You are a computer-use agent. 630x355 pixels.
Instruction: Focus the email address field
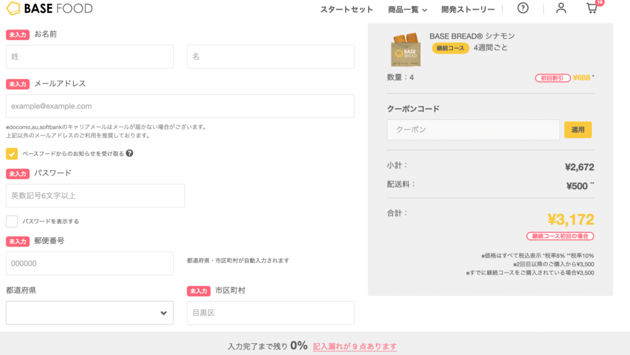pyautogui.click(x=180, y=106)
